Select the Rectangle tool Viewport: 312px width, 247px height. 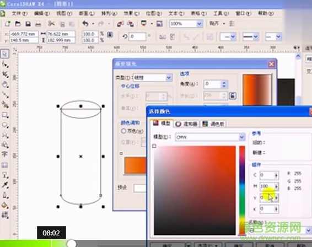point(5,115)
